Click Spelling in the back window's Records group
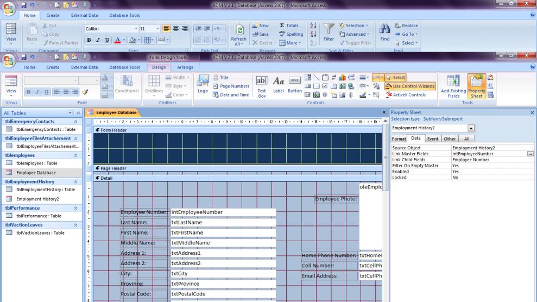 pos(290,34)
